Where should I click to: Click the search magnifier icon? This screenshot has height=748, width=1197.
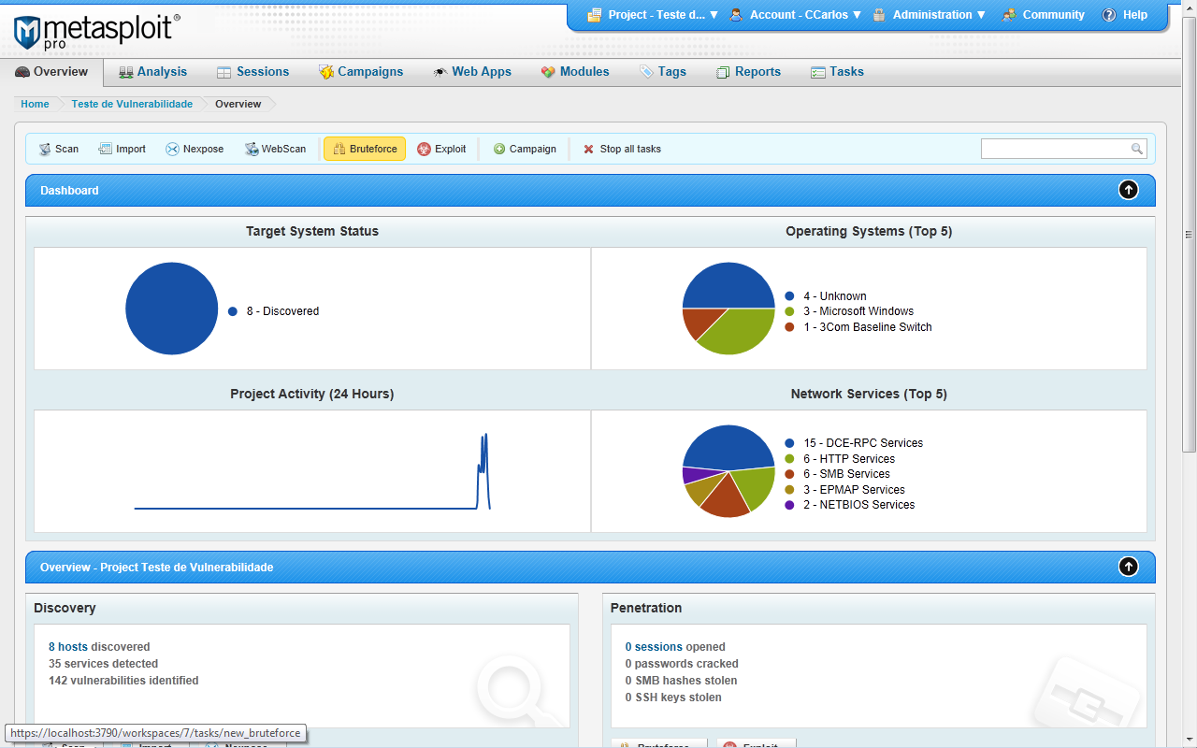(x=1137, y=149)
